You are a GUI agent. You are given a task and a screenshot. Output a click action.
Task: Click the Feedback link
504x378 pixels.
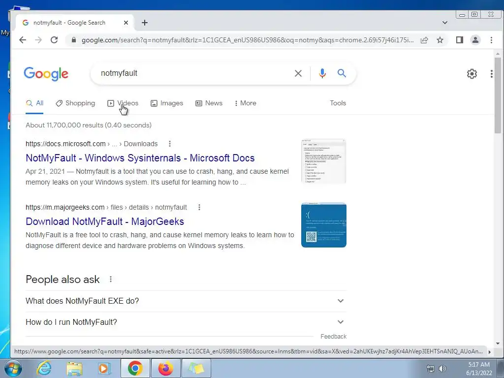pos(333,337)
